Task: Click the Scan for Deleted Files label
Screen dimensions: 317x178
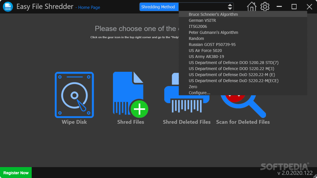Action: click(x=243, y=122)
